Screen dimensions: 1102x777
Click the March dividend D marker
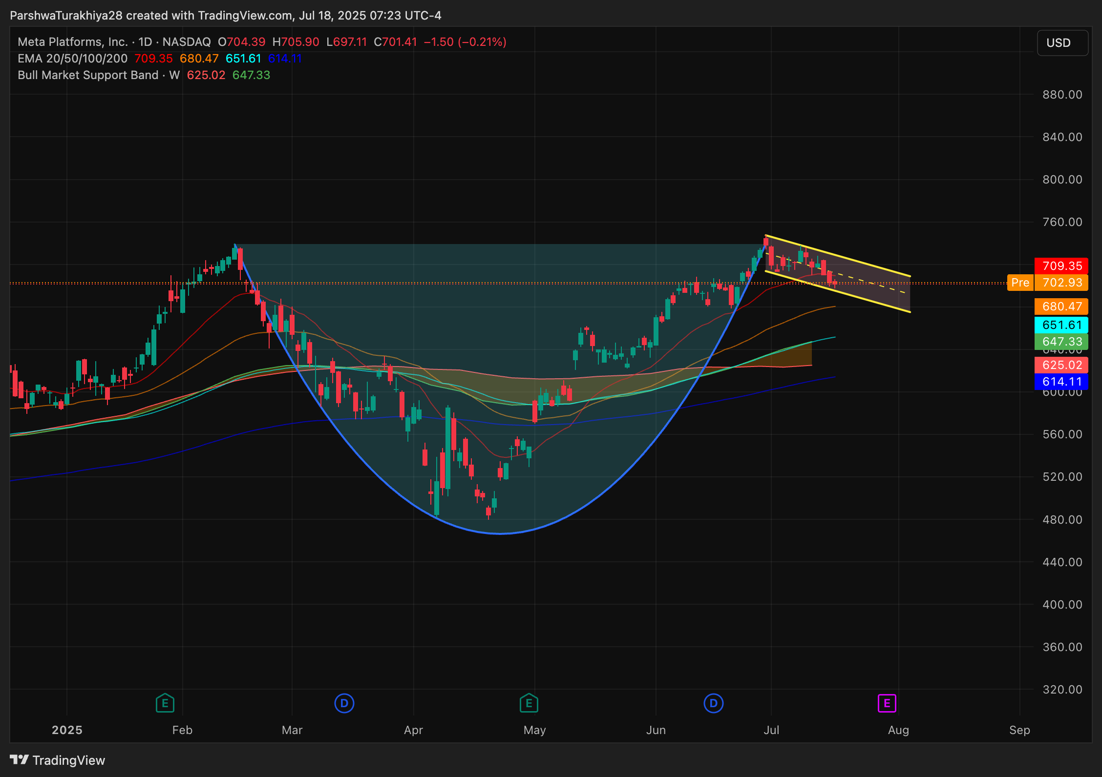coord(344,703)
